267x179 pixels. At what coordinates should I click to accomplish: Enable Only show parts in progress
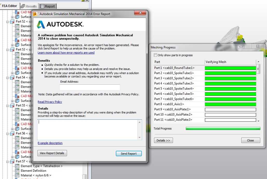pyautogui.click(x=155, y=55)
